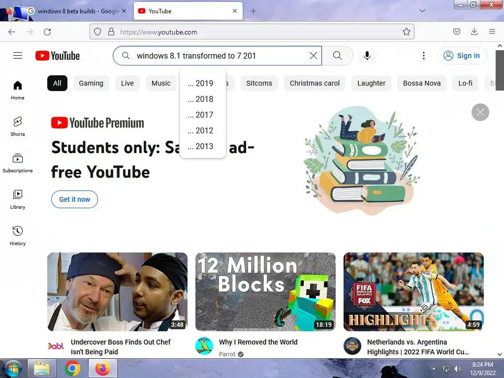This screenshot has width=504, height=378.
Task: Dismiss the YouTube Premium banner
Action: click(480, 112)
